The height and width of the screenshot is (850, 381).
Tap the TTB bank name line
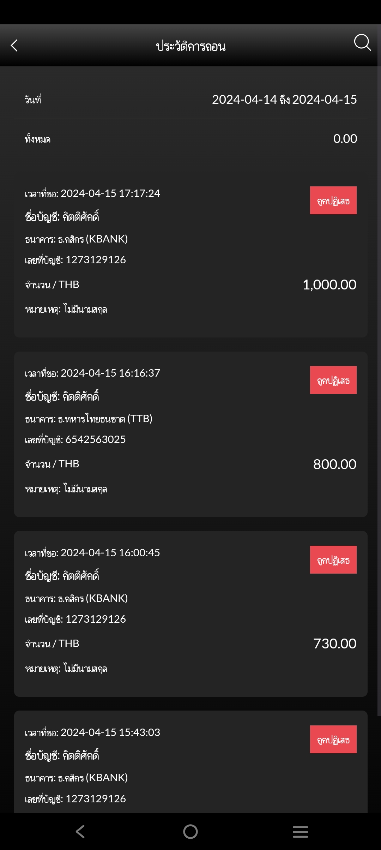(89, 419)
